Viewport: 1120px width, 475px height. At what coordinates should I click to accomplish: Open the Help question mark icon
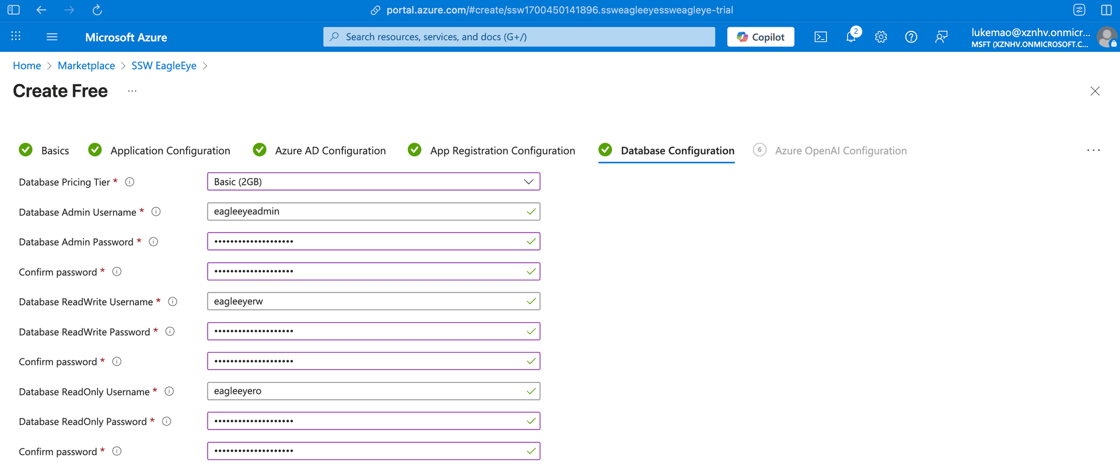[911, 37]
